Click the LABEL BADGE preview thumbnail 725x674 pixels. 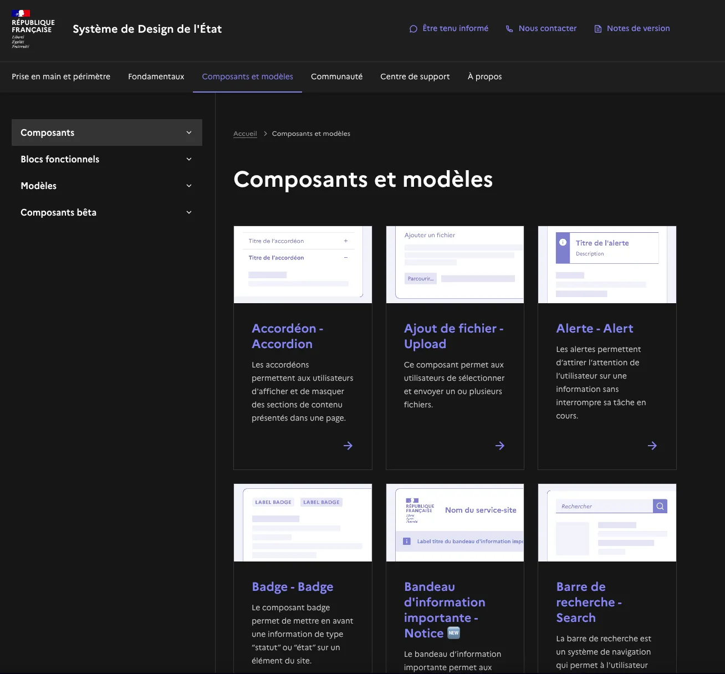coord(303,523)
